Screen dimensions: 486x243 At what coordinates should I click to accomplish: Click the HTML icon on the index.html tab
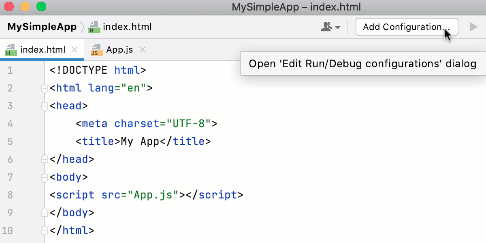pos(10,49)
